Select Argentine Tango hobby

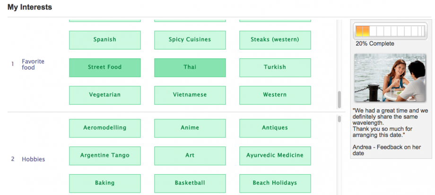(104, 155)
